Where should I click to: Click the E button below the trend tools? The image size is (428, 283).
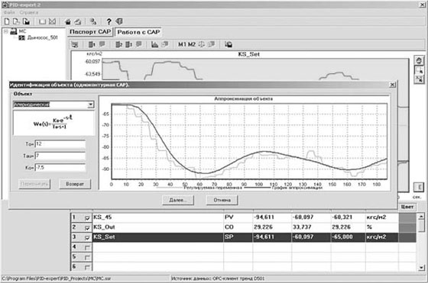click(x=419, y=187)
